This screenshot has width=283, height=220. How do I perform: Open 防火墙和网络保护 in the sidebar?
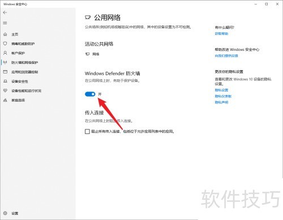click(x=24, y=62)
